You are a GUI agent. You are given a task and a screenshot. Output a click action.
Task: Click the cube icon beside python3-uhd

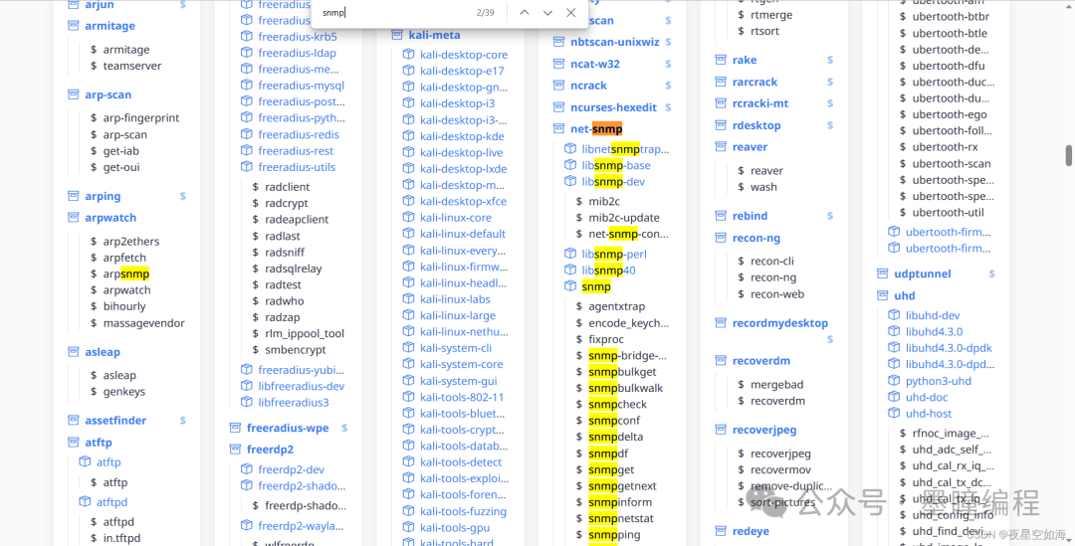(894, 380)
